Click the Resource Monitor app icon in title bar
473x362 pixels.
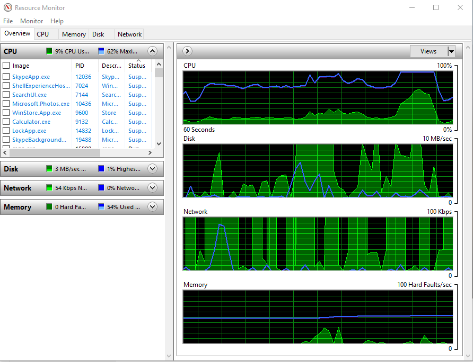coord(8,7)
